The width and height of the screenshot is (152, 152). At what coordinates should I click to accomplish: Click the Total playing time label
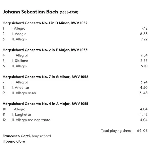click(116, 131)
